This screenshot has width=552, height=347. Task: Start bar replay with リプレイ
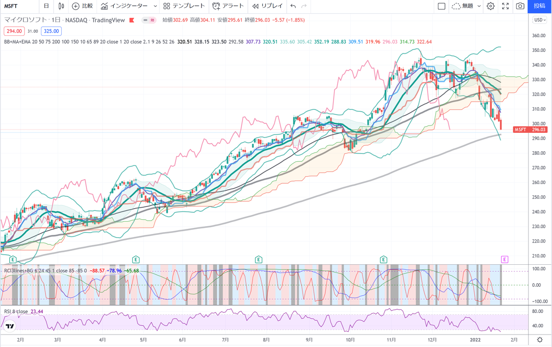[x=266, y=6]
